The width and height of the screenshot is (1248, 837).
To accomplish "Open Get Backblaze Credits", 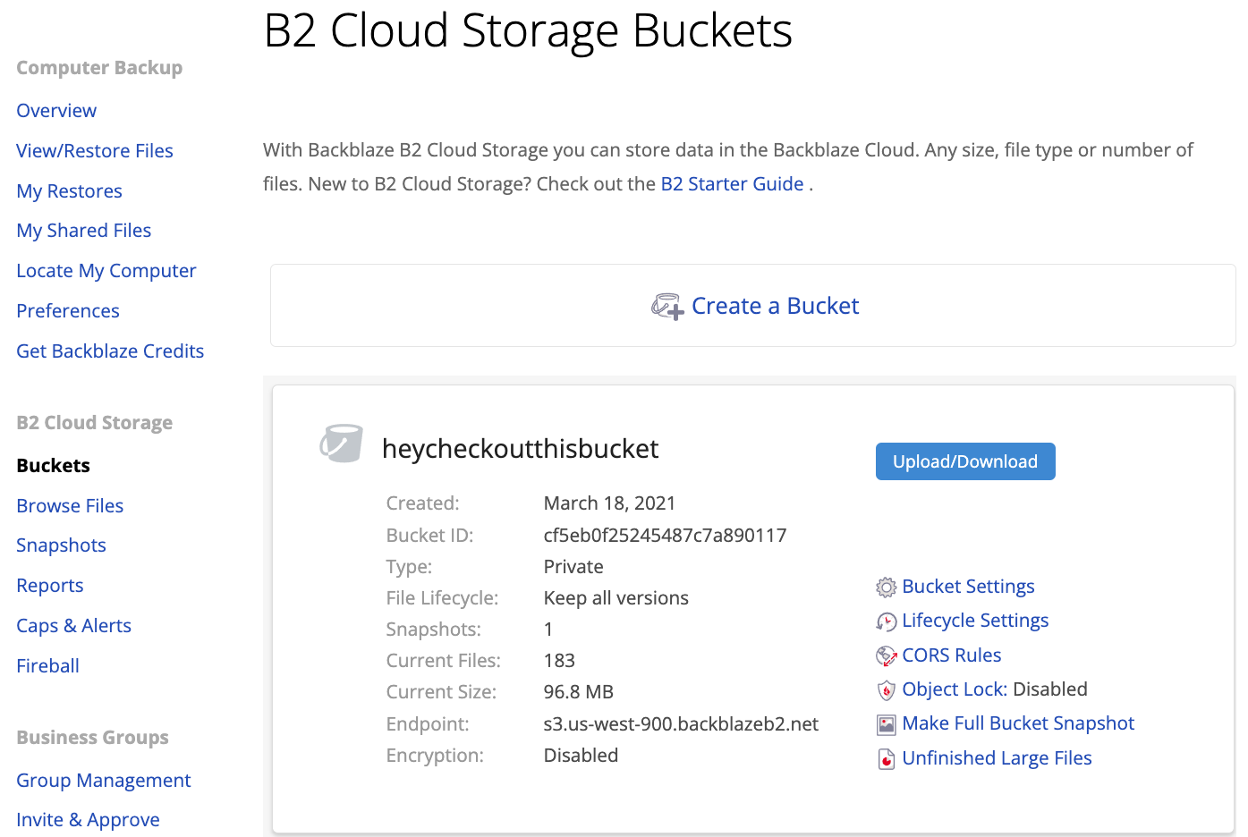I will [110, 351].
